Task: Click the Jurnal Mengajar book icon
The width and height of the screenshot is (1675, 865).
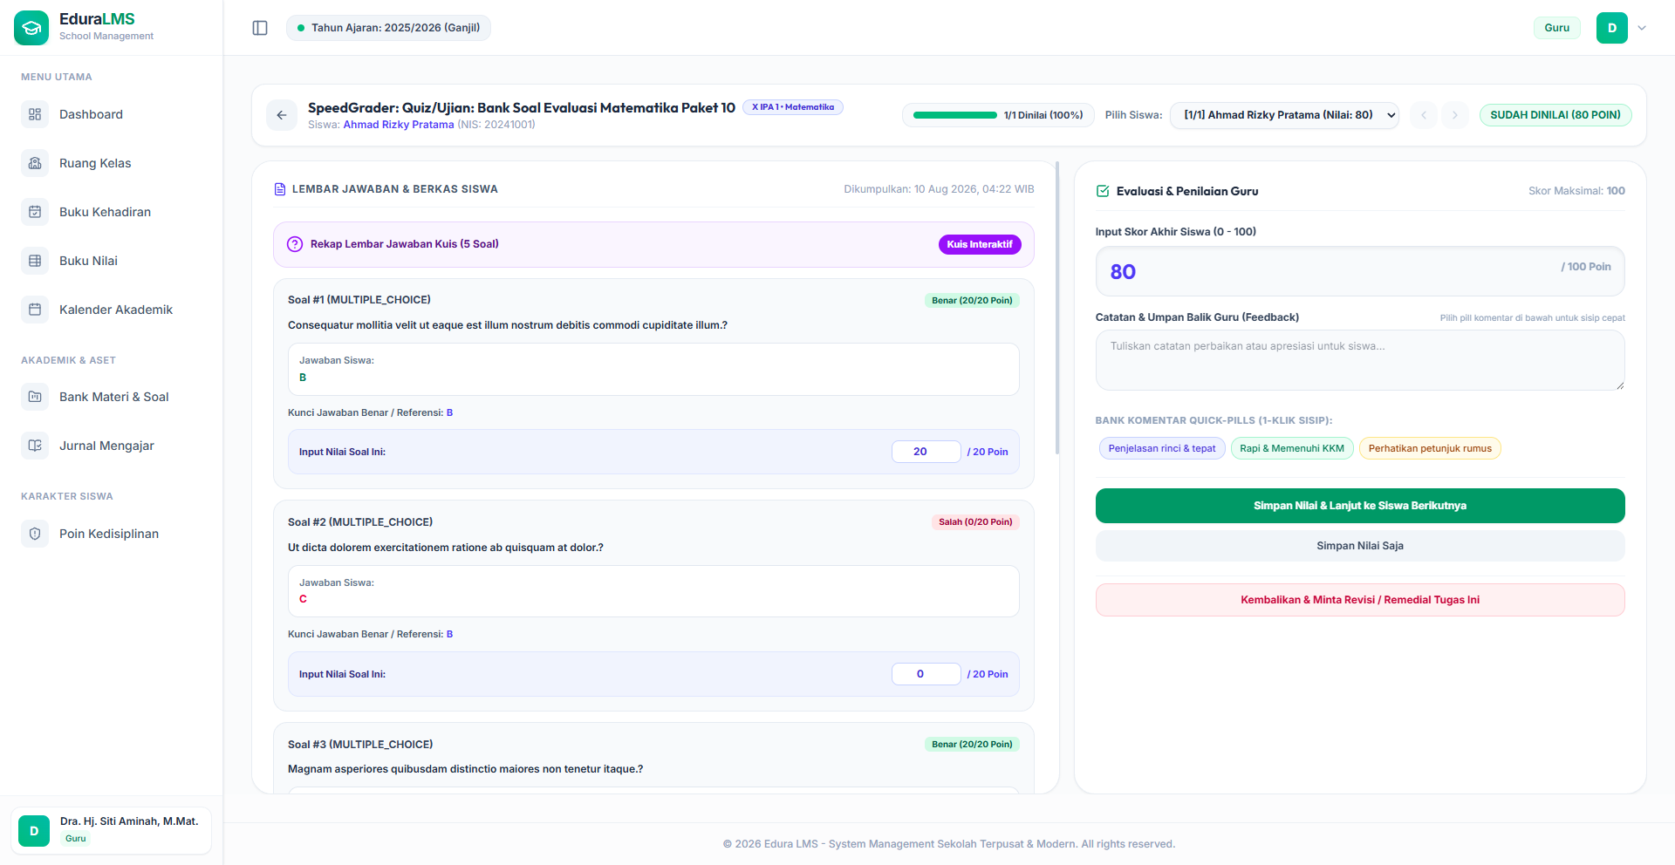Action: [x=35, y=446]
